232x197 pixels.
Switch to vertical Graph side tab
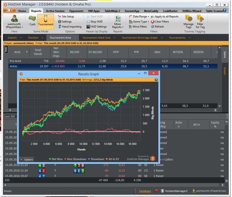(224, 71)
